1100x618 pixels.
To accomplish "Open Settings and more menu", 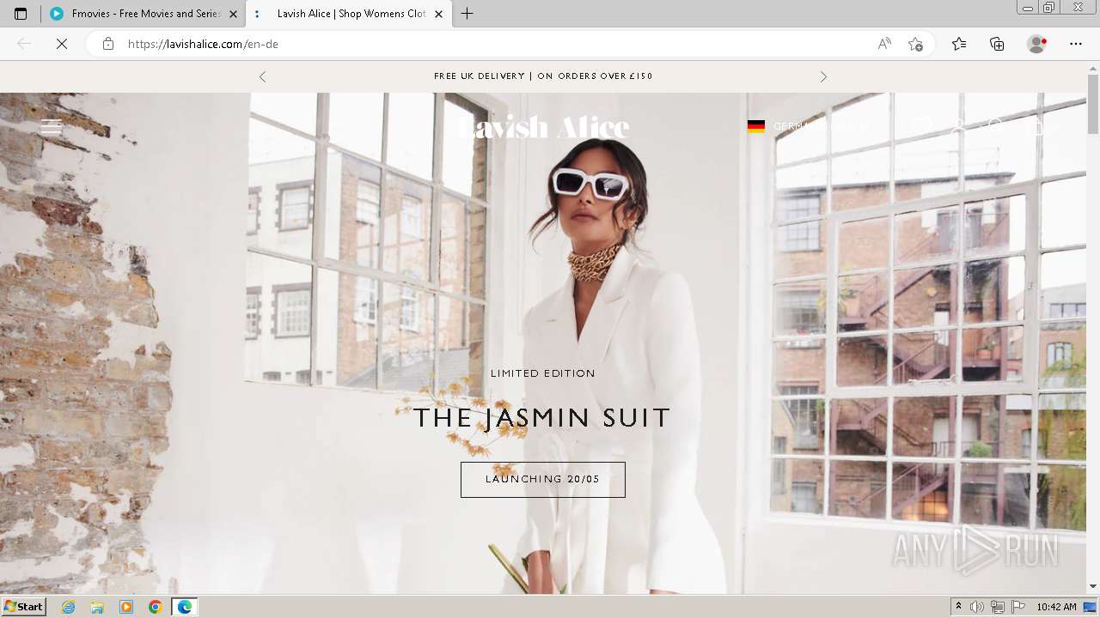I will [x=1076, y=44].
